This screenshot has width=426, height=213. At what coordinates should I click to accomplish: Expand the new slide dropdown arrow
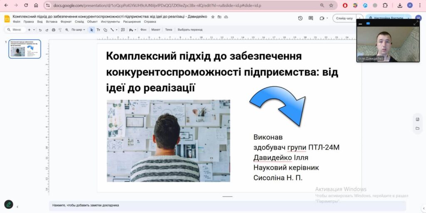[x=34, y=30]
